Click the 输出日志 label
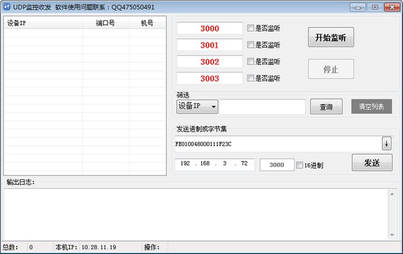Viewport: 403px width, 254px height. point(21,182)
